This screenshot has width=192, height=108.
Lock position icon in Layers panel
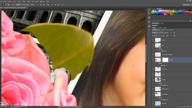pyautogui.click(x=161, y=36)
